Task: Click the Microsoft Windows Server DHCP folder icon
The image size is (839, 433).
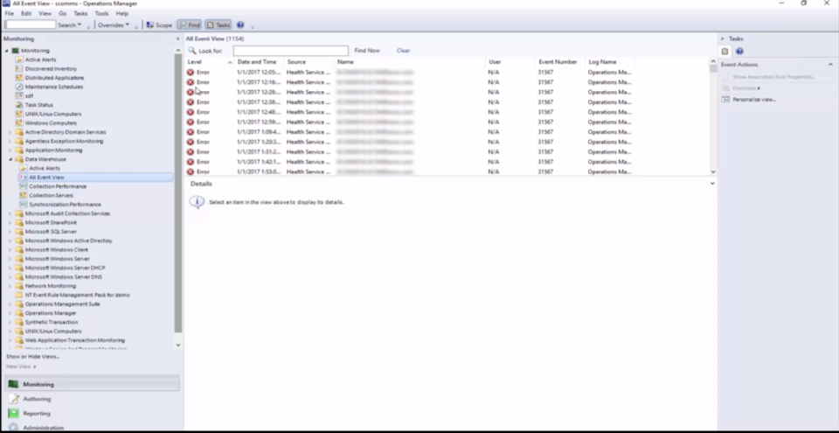Action: click(x=19, y=268)
